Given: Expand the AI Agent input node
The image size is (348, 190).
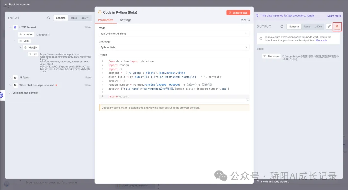Looking at the screenshot, I should pos(10,77).
